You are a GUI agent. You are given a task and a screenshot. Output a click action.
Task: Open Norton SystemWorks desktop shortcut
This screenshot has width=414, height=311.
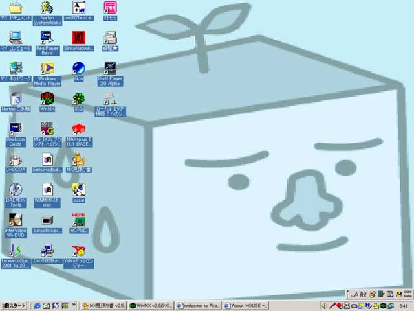coord(47,8)
